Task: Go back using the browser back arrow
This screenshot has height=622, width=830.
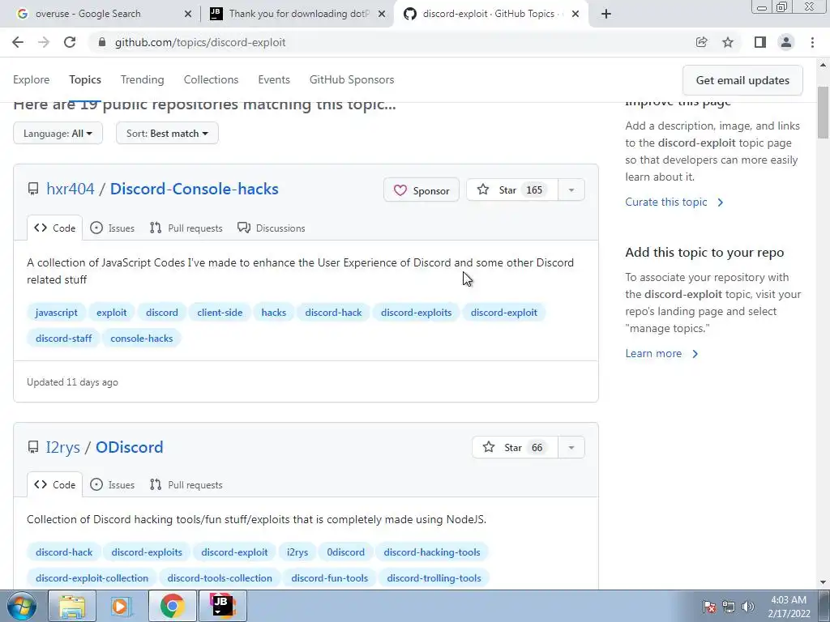Action: pyautogui.click(x=18, y=42)
